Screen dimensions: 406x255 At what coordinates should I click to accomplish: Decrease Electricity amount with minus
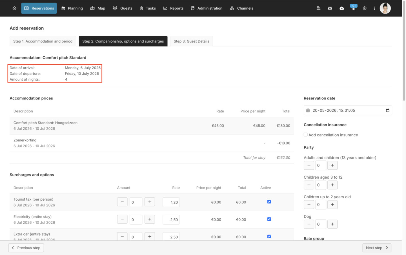122,219
